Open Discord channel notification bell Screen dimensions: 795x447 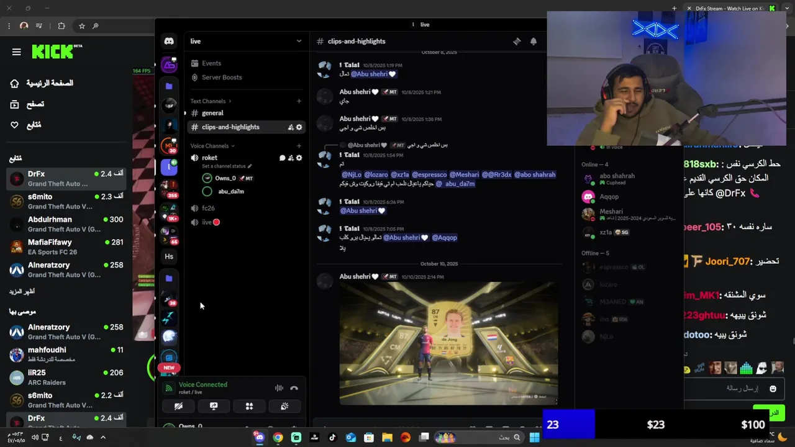(533, 42)
